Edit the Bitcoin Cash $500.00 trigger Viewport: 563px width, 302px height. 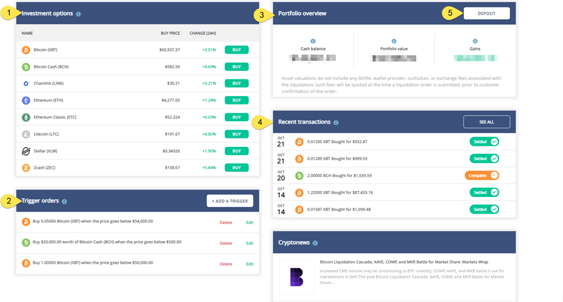(249, 243)
